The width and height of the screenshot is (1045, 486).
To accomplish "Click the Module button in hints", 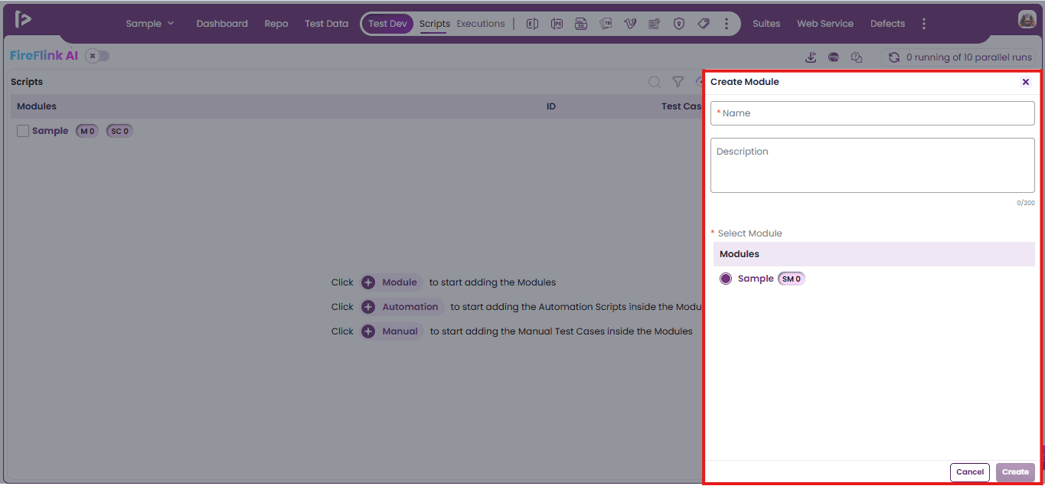I will click(x=391, y=282).
